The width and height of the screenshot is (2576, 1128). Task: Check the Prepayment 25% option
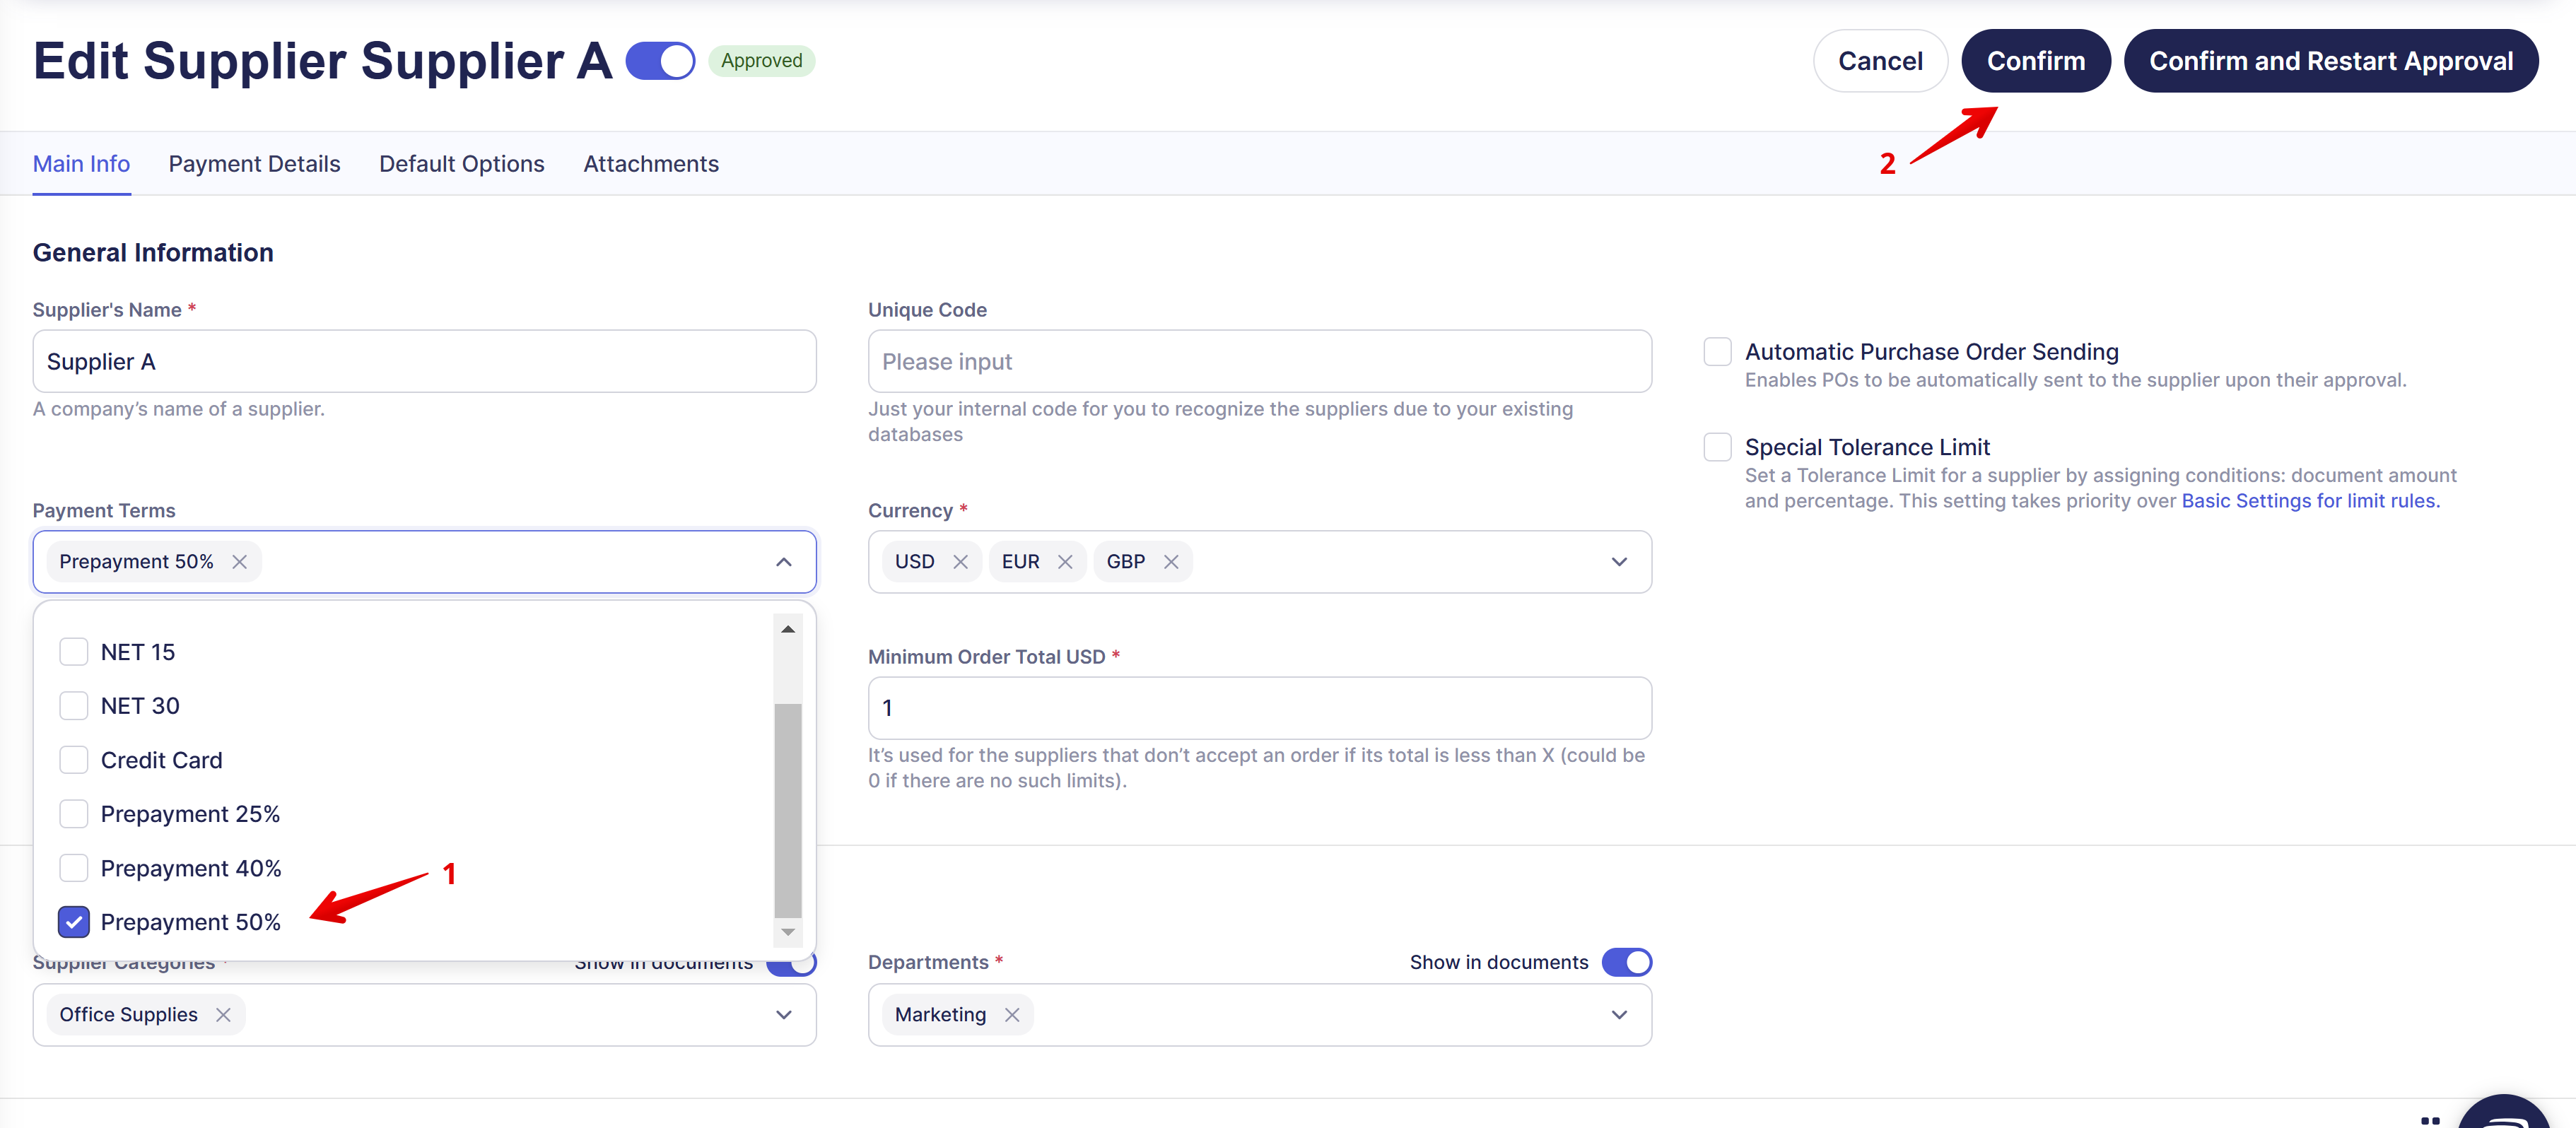[74, 814]
